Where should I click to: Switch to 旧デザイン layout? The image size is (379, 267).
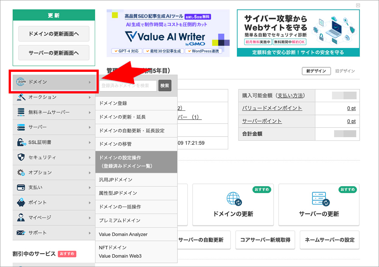[345, 71]
